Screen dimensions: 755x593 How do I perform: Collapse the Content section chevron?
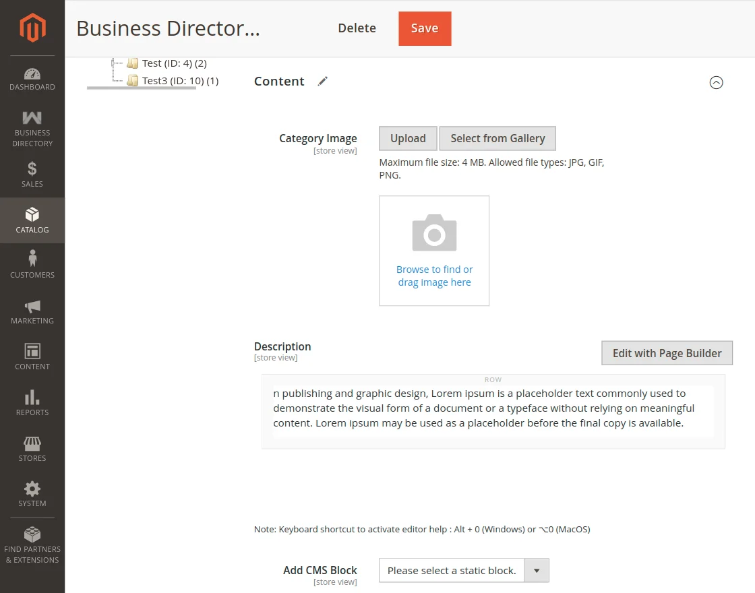716,82
